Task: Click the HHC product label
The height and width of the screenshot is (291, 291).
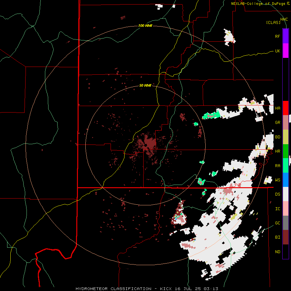Action: pos(284,19)
